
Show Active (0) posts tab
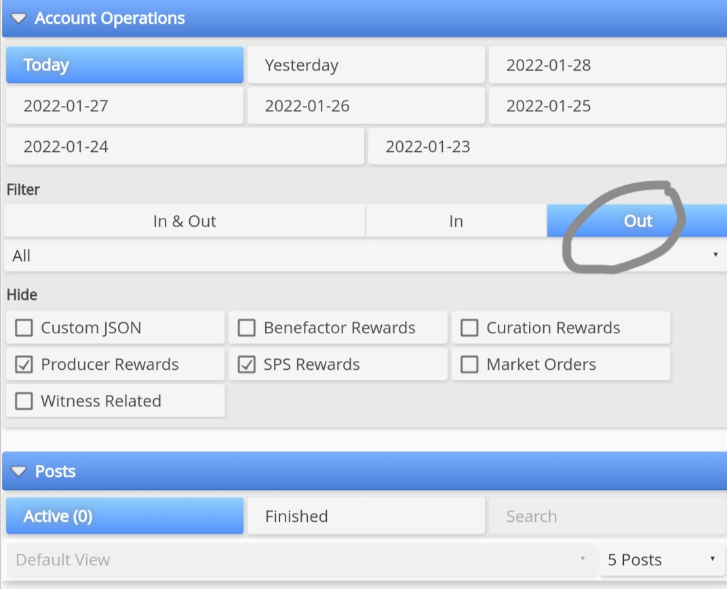125,516
